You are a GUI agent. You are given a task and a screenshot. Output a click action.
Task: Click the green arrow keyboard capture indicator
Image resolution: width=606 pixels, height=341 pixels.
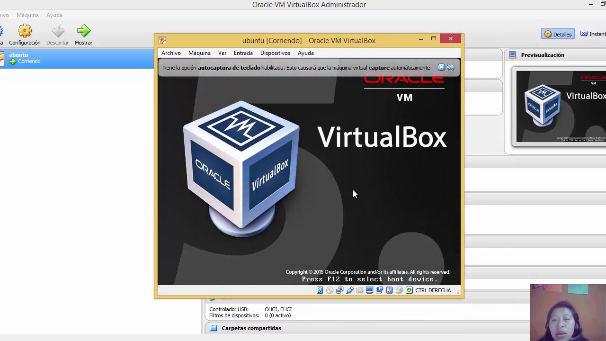coord(409,290)
